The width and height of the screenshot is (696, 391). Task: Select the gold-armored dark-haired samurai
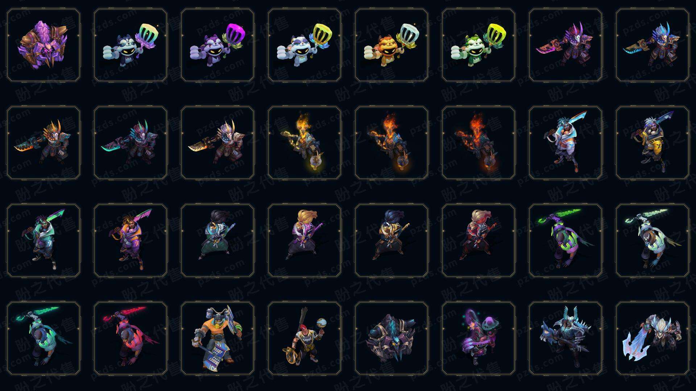click(x=391, y=241)
